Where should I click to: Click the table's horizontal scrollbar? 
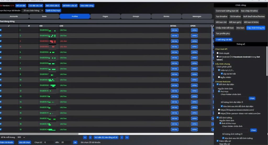click(x=39, y=134)
